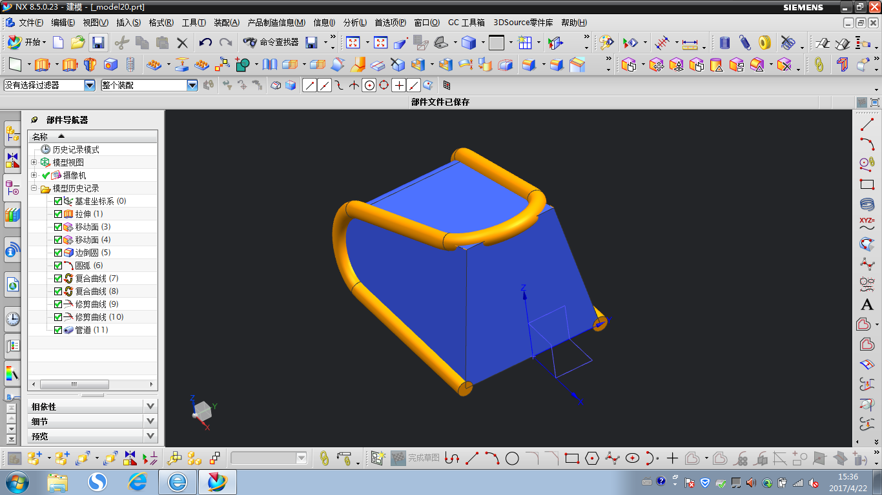Viewport: 882px width, 495px height.
Task: Click the Windows Start button
Action: point(16,481)
